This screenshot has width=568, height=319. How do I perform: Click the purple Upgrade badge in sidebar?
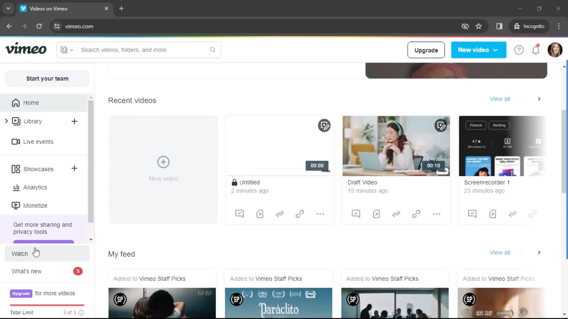[x=21, y=293]
